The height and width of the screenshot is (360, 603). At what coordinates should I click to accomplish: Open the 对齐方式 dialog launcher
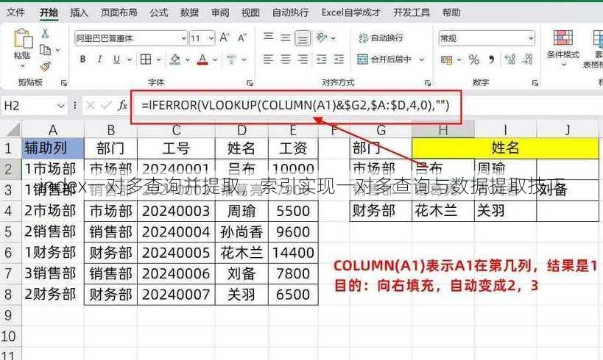tap(427, 82)
